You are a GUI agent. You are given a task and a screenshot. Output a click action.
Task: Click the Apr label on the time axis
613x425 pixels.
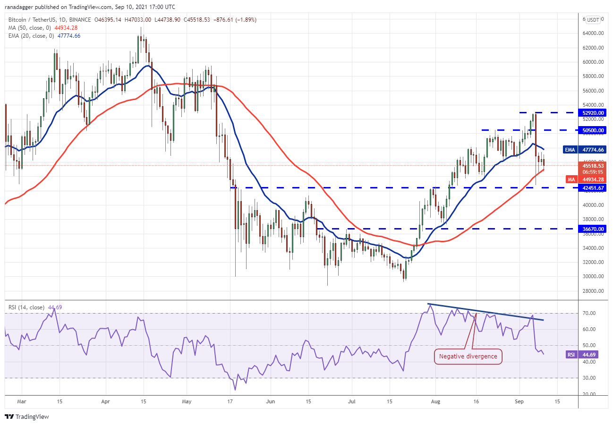point(105,402)
